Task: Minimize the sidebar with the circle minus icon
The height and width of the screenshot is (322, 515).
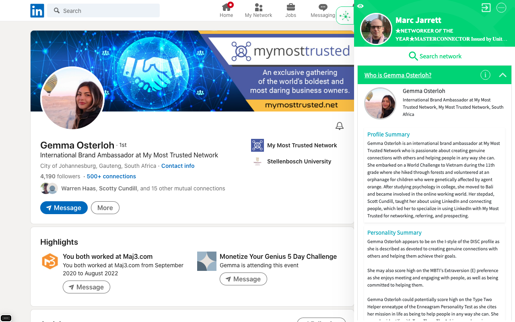Action: (501, 8)
